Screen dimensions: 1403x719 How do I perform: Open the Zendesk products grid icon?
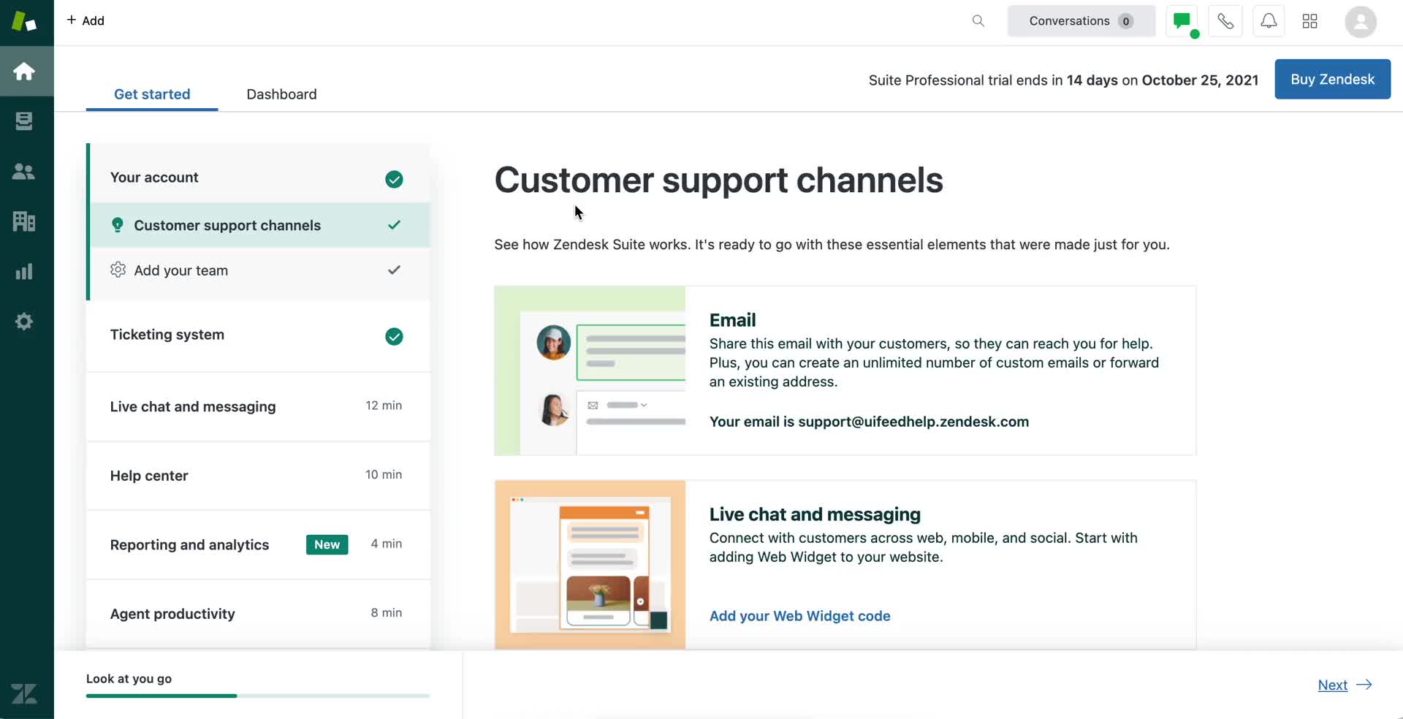(1310, 21)
